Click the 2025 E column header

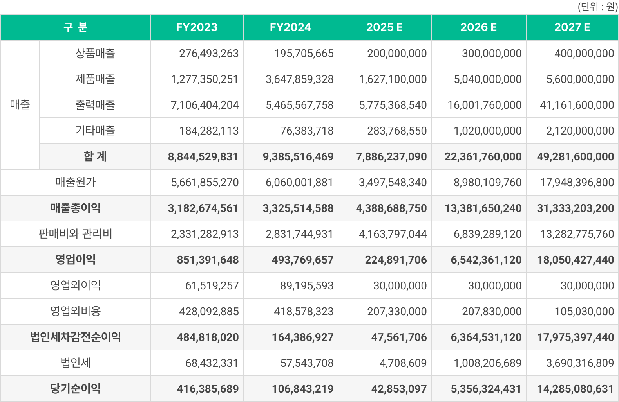(384, 27)
